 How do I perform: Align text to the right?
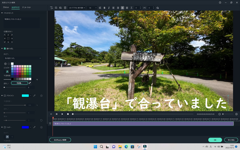click(118, 8)
